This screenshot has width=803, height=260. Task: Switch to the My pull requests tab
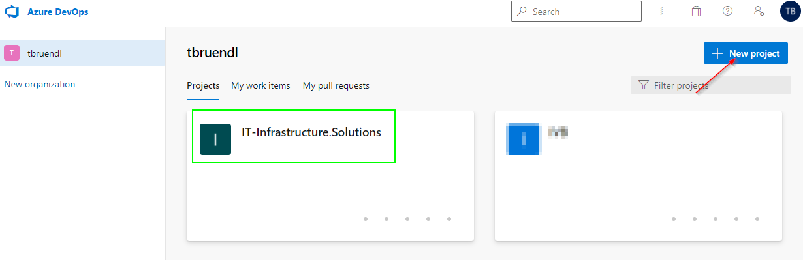pyautogui.click(x=336, y=85)
